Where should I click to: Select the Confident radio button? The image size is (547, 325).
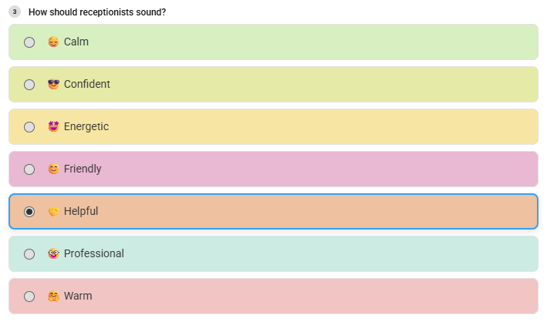tap(29, 85)
